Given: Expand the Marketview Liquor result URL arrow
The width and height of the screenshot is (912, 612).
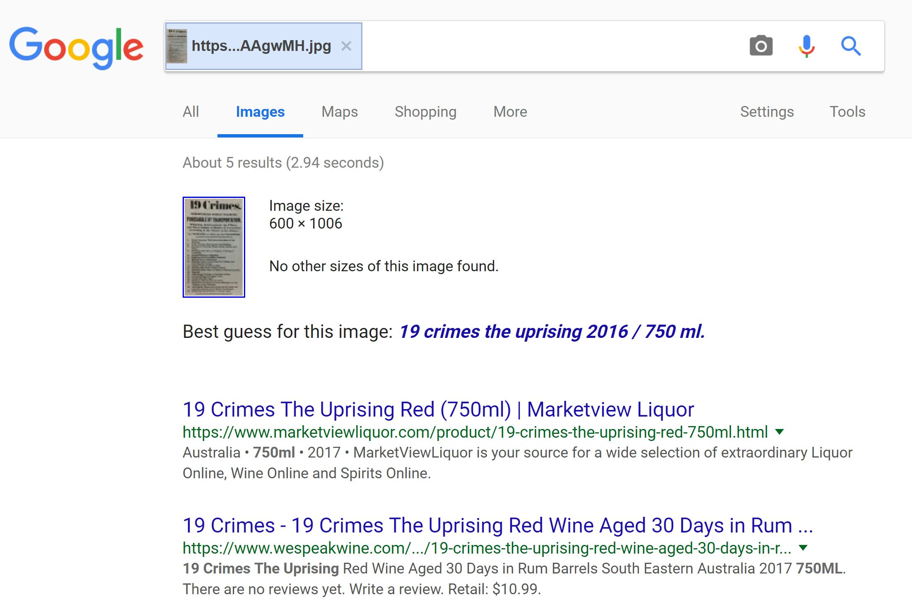Looking at the screenshot, I should [x=779, y=432].
